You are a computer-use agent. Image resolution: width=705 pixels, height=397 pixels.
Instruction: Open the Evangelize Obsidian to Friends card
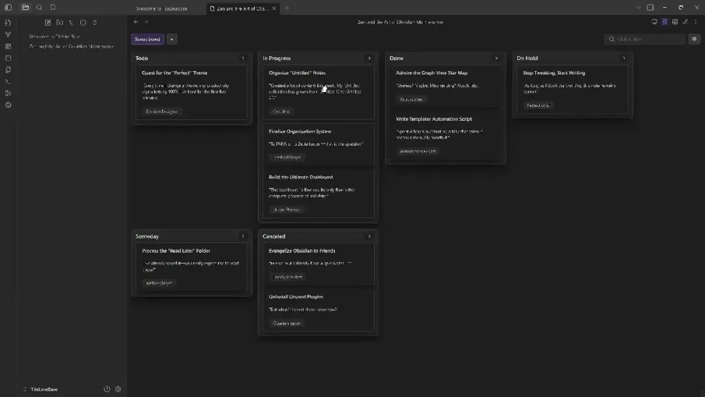pos(319,264)
